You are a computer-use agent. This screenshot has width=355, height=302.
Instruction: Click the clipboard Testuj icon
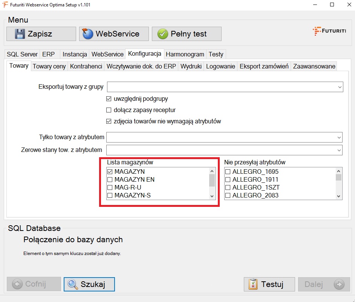(253, 284)
